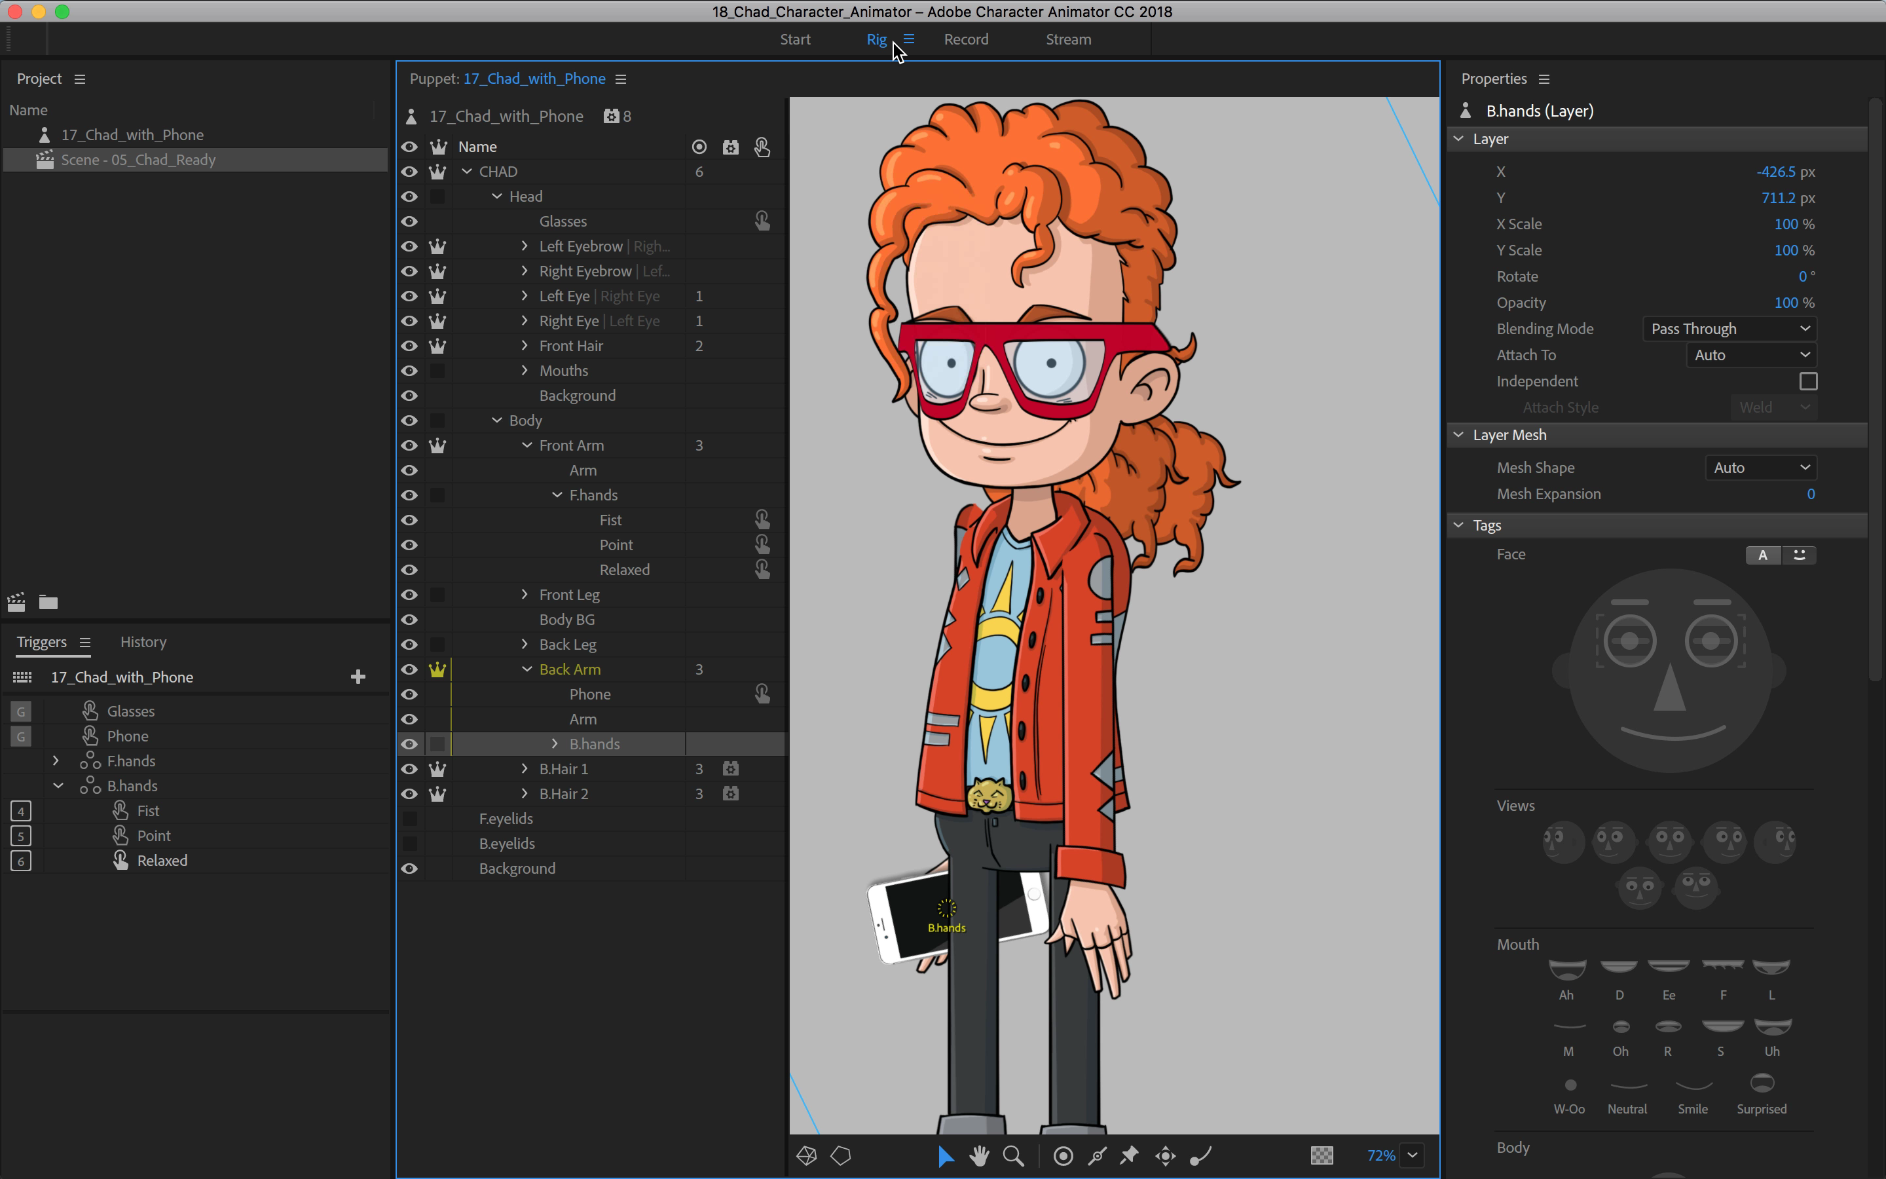Select the Stick tool
This screenshot has width=1886, height=1179.
(x=1098, y=1155)
